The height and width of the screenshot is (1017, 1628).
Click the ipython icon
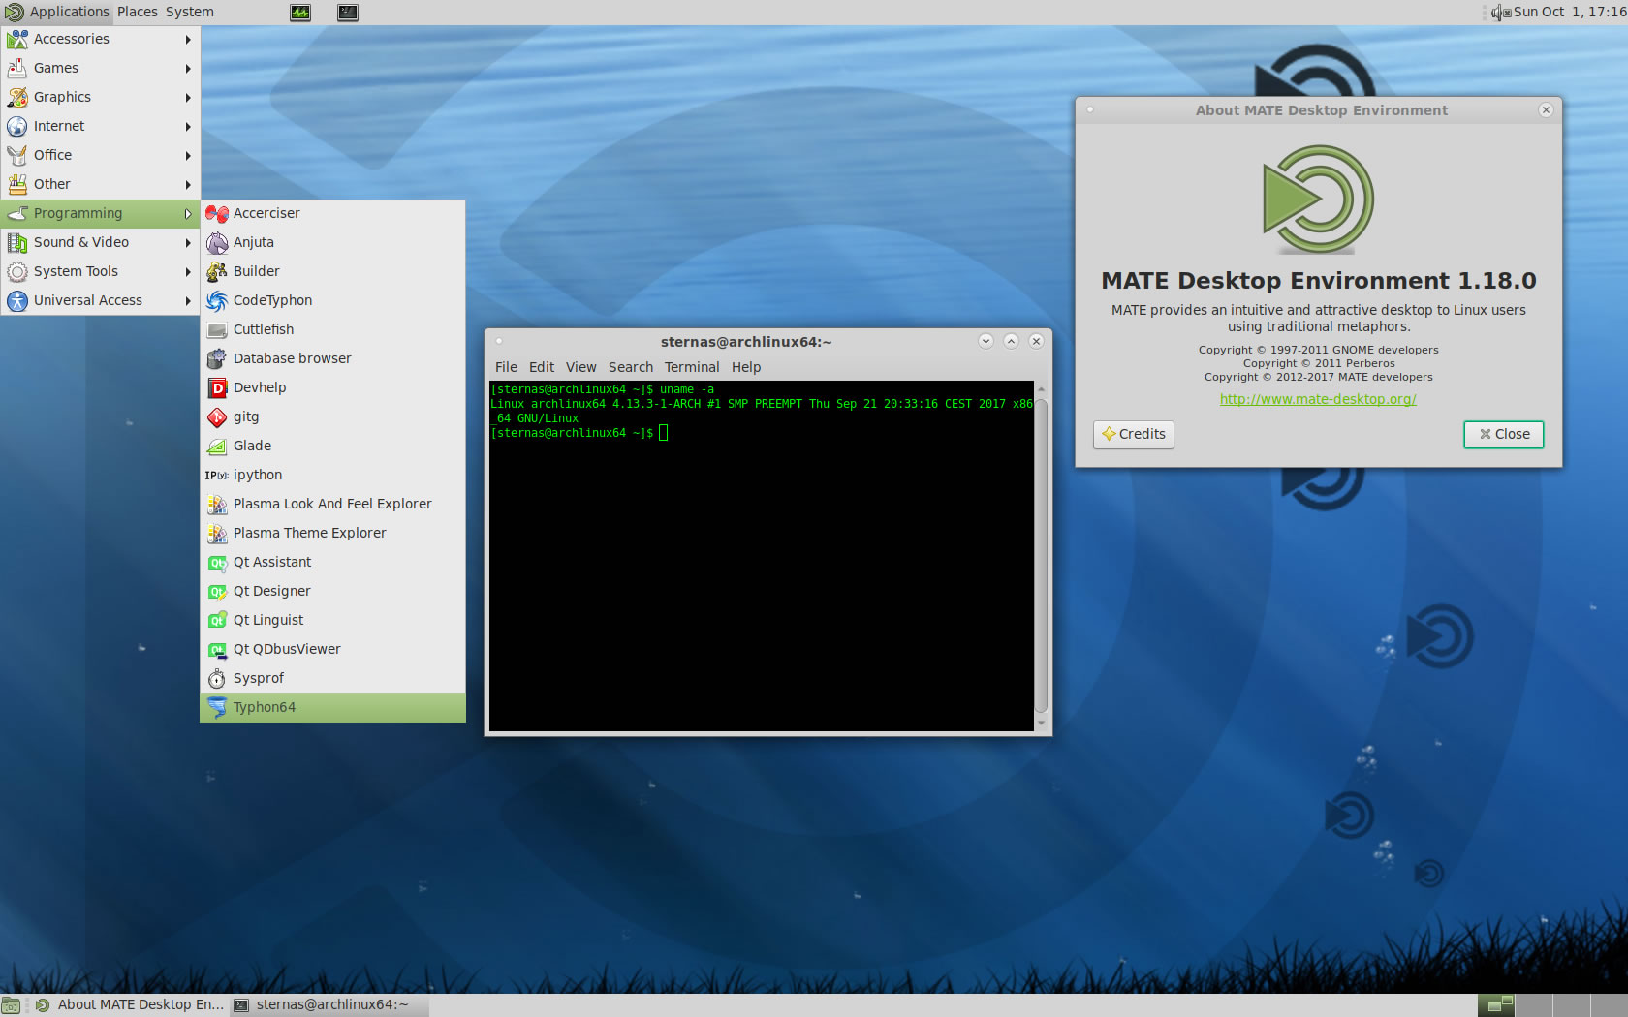coord(217,475)
